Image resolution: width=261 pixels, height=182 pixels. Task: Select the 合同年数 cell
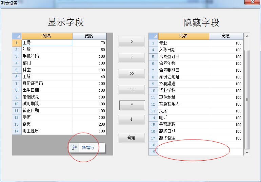(x=184, y=63)
